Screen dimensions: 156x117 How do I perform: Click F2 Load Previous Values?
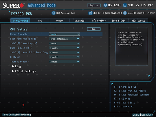pos(130,91)
